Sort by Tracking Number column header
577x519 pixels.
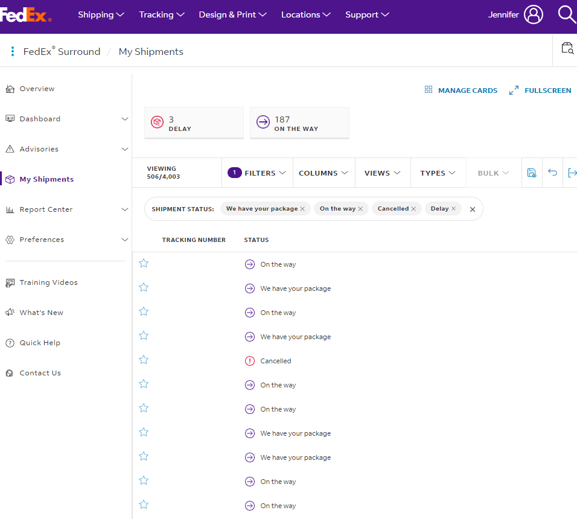coord(194,240)
